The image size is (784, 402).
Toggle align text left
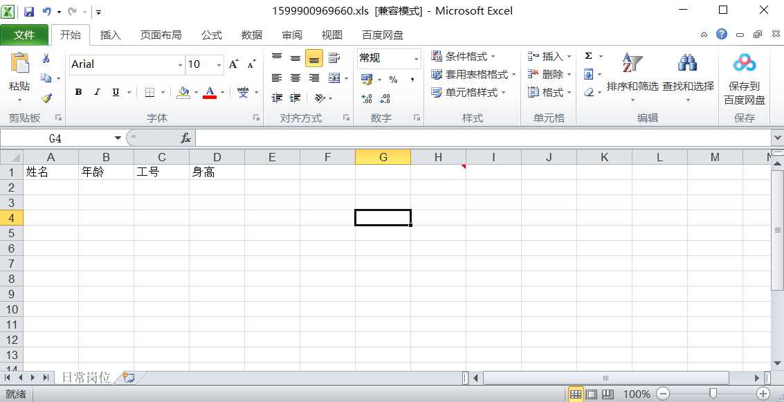pyautogui.click(x=277, y=78)
